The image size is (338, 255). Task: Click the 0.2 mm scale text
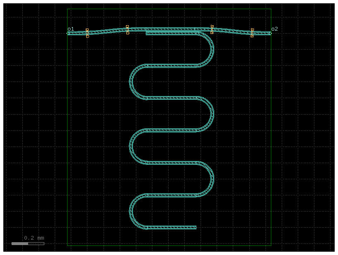[34, 238]
